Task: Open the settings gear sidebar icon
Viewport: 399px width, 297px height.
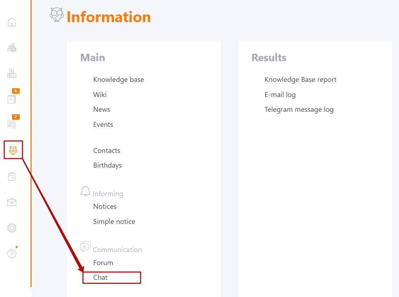Action: 12,228
